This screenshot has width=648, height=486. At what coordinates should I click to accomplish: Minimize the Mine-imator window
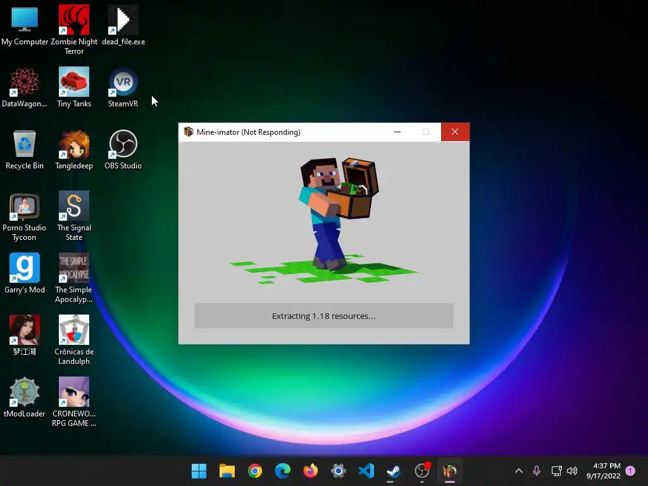coord(397,132)
